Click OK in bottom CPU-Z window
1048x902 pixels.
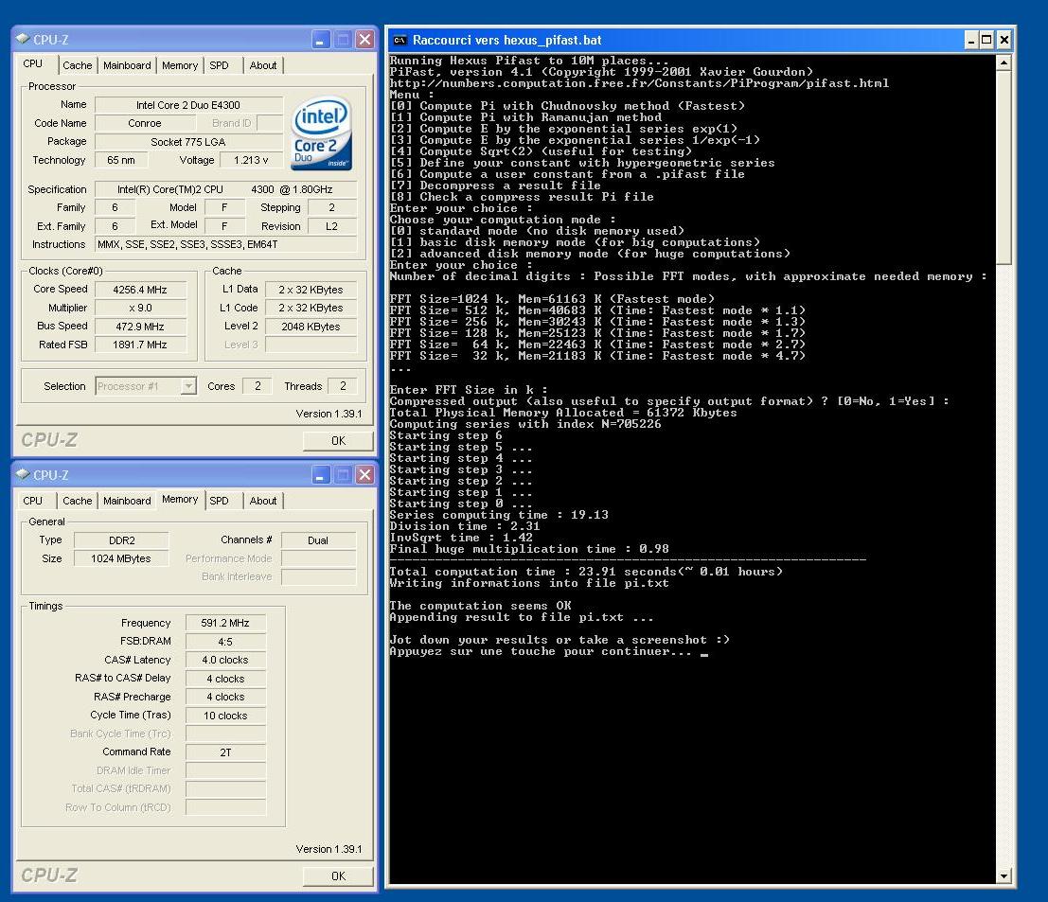[x=338, y=875]
